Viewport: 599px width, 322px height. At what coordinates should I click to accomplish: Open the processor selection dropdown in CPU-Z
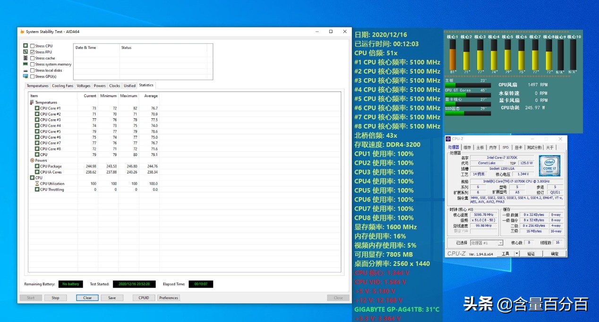click(x=487, y=243)
